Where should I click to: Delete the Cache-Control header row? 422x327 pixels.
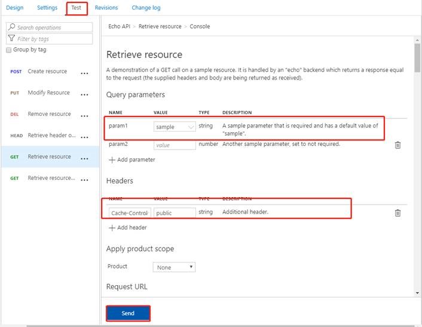(x=397, y=212)
